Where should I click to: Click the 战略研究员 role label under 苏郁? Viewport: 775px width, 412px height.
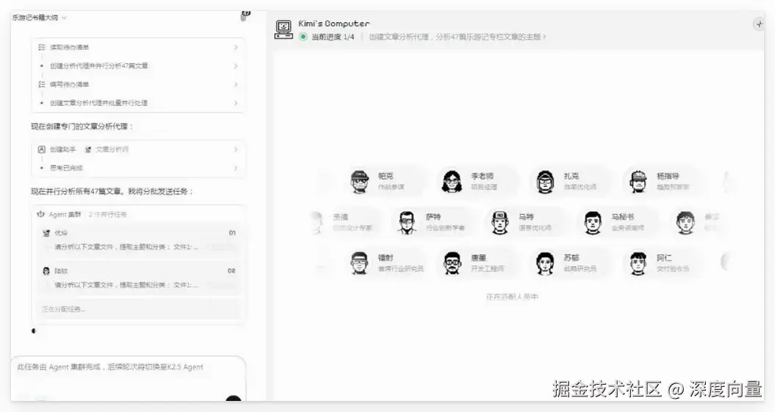[580, 269]
